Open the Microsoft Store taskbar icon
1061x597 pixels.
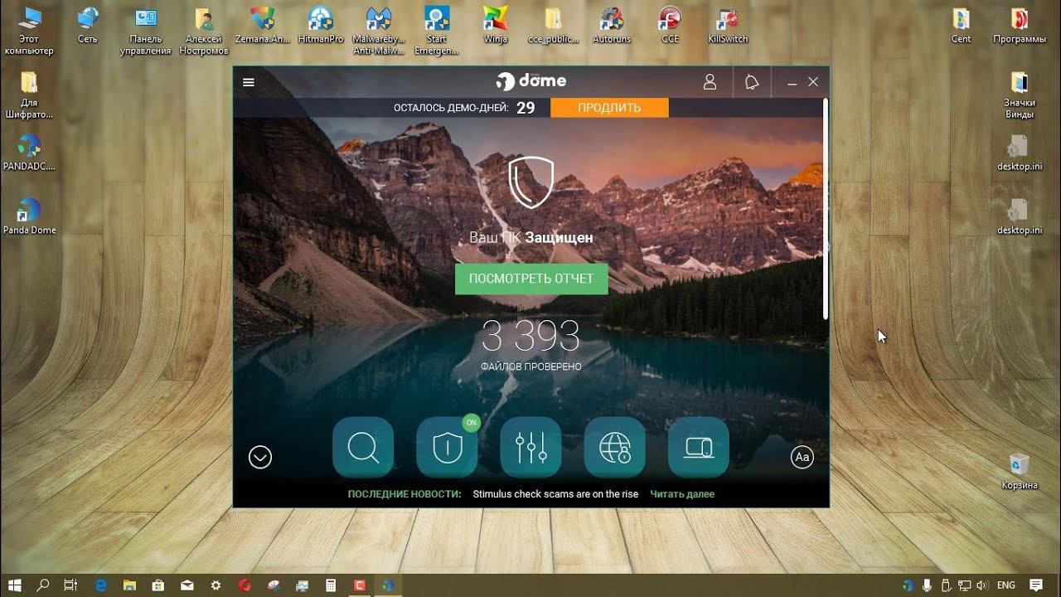click(x=158, y=585)
